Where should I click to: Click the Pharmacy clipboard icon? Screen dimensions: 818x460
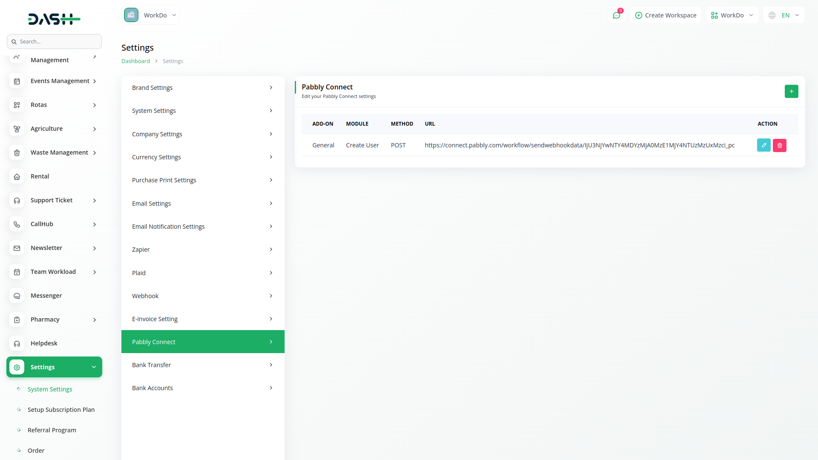coord(17,319)
